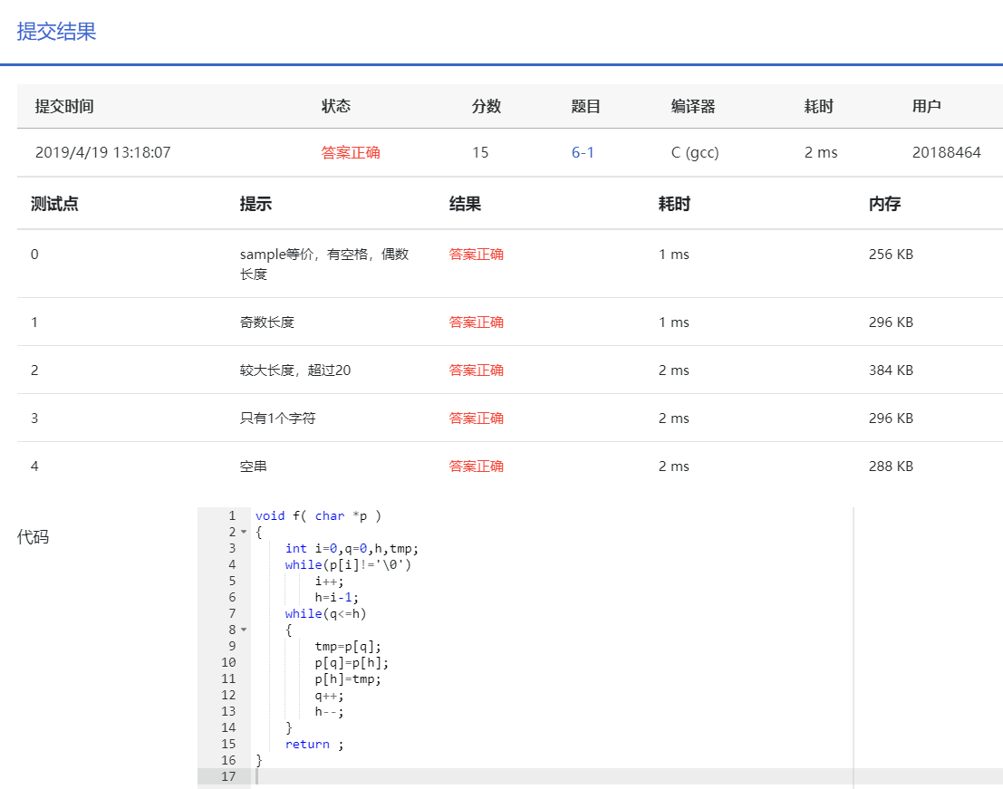Click the 提示 column header
The height and width of the screenshot is (789, 1003).
tap(256, 204)
